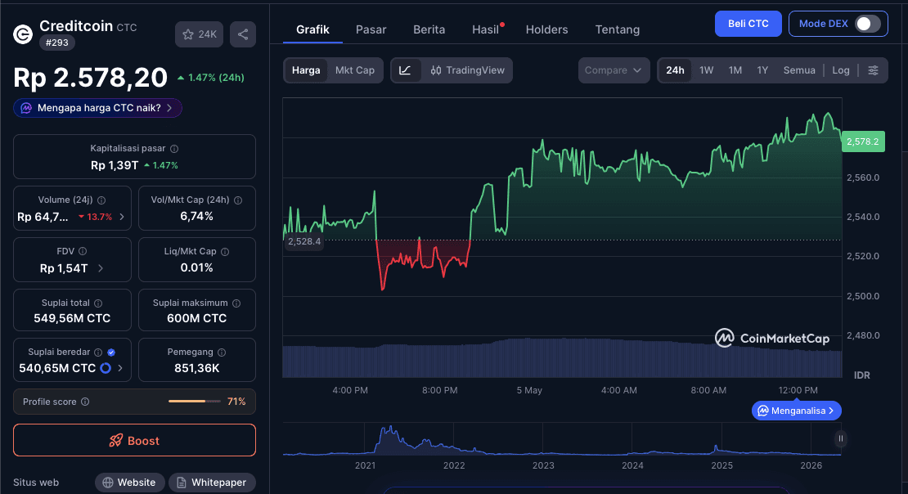908x494 pixels.
Task: Open the Website link
Action: tap(130, 483)
